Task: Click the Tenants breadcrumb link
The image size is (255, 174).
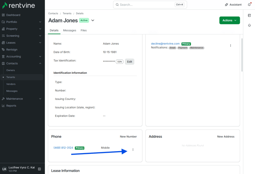Action: tap(67, 13)
